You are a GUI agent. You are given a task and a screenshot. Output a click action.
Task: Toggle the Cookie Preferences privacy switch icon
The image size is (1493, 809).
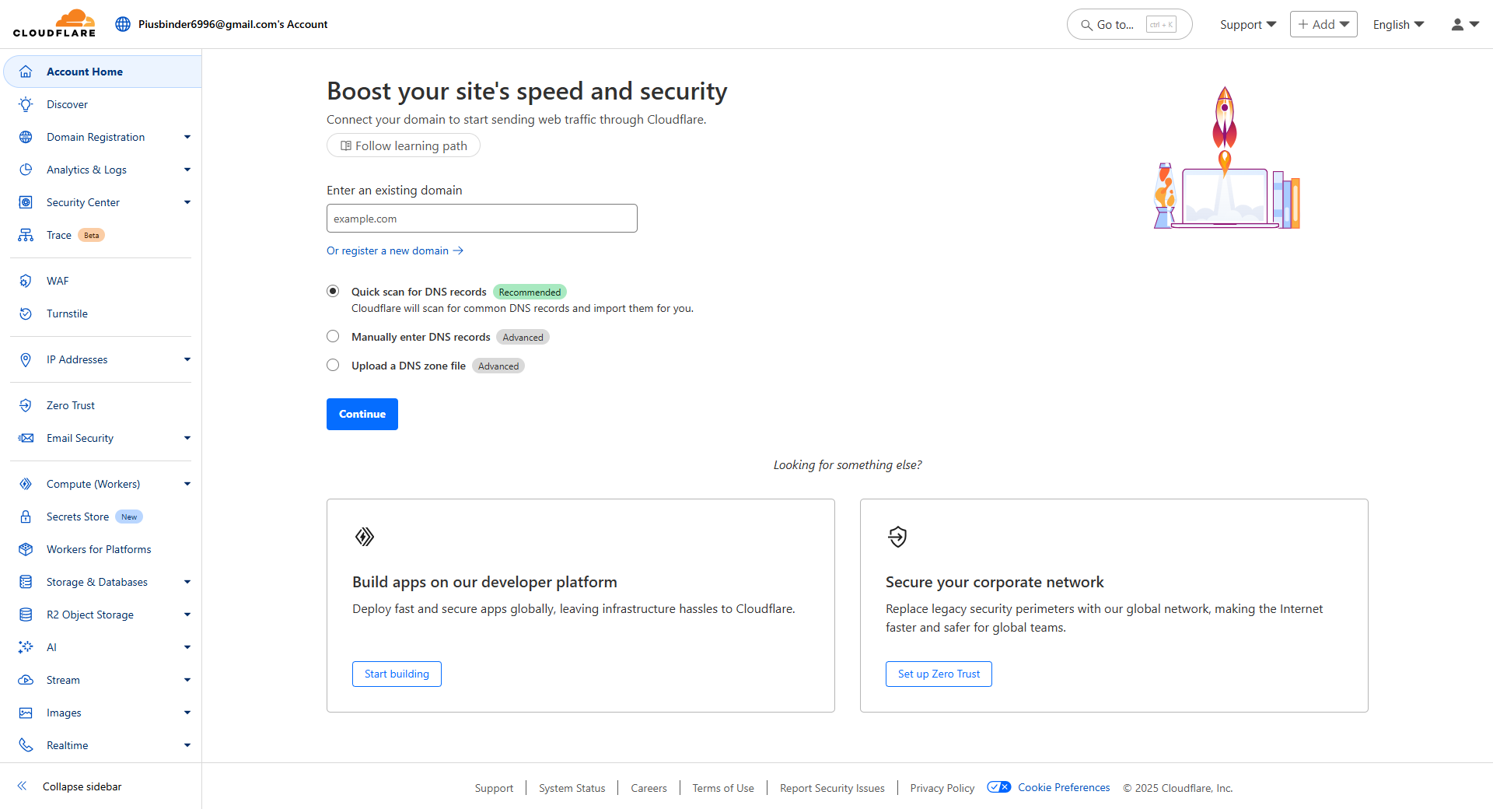coord(998,787)
